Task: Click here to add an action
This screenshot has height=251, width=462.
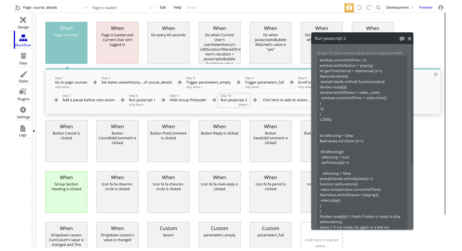Action: pyautogui.click(x=286, y=100)
